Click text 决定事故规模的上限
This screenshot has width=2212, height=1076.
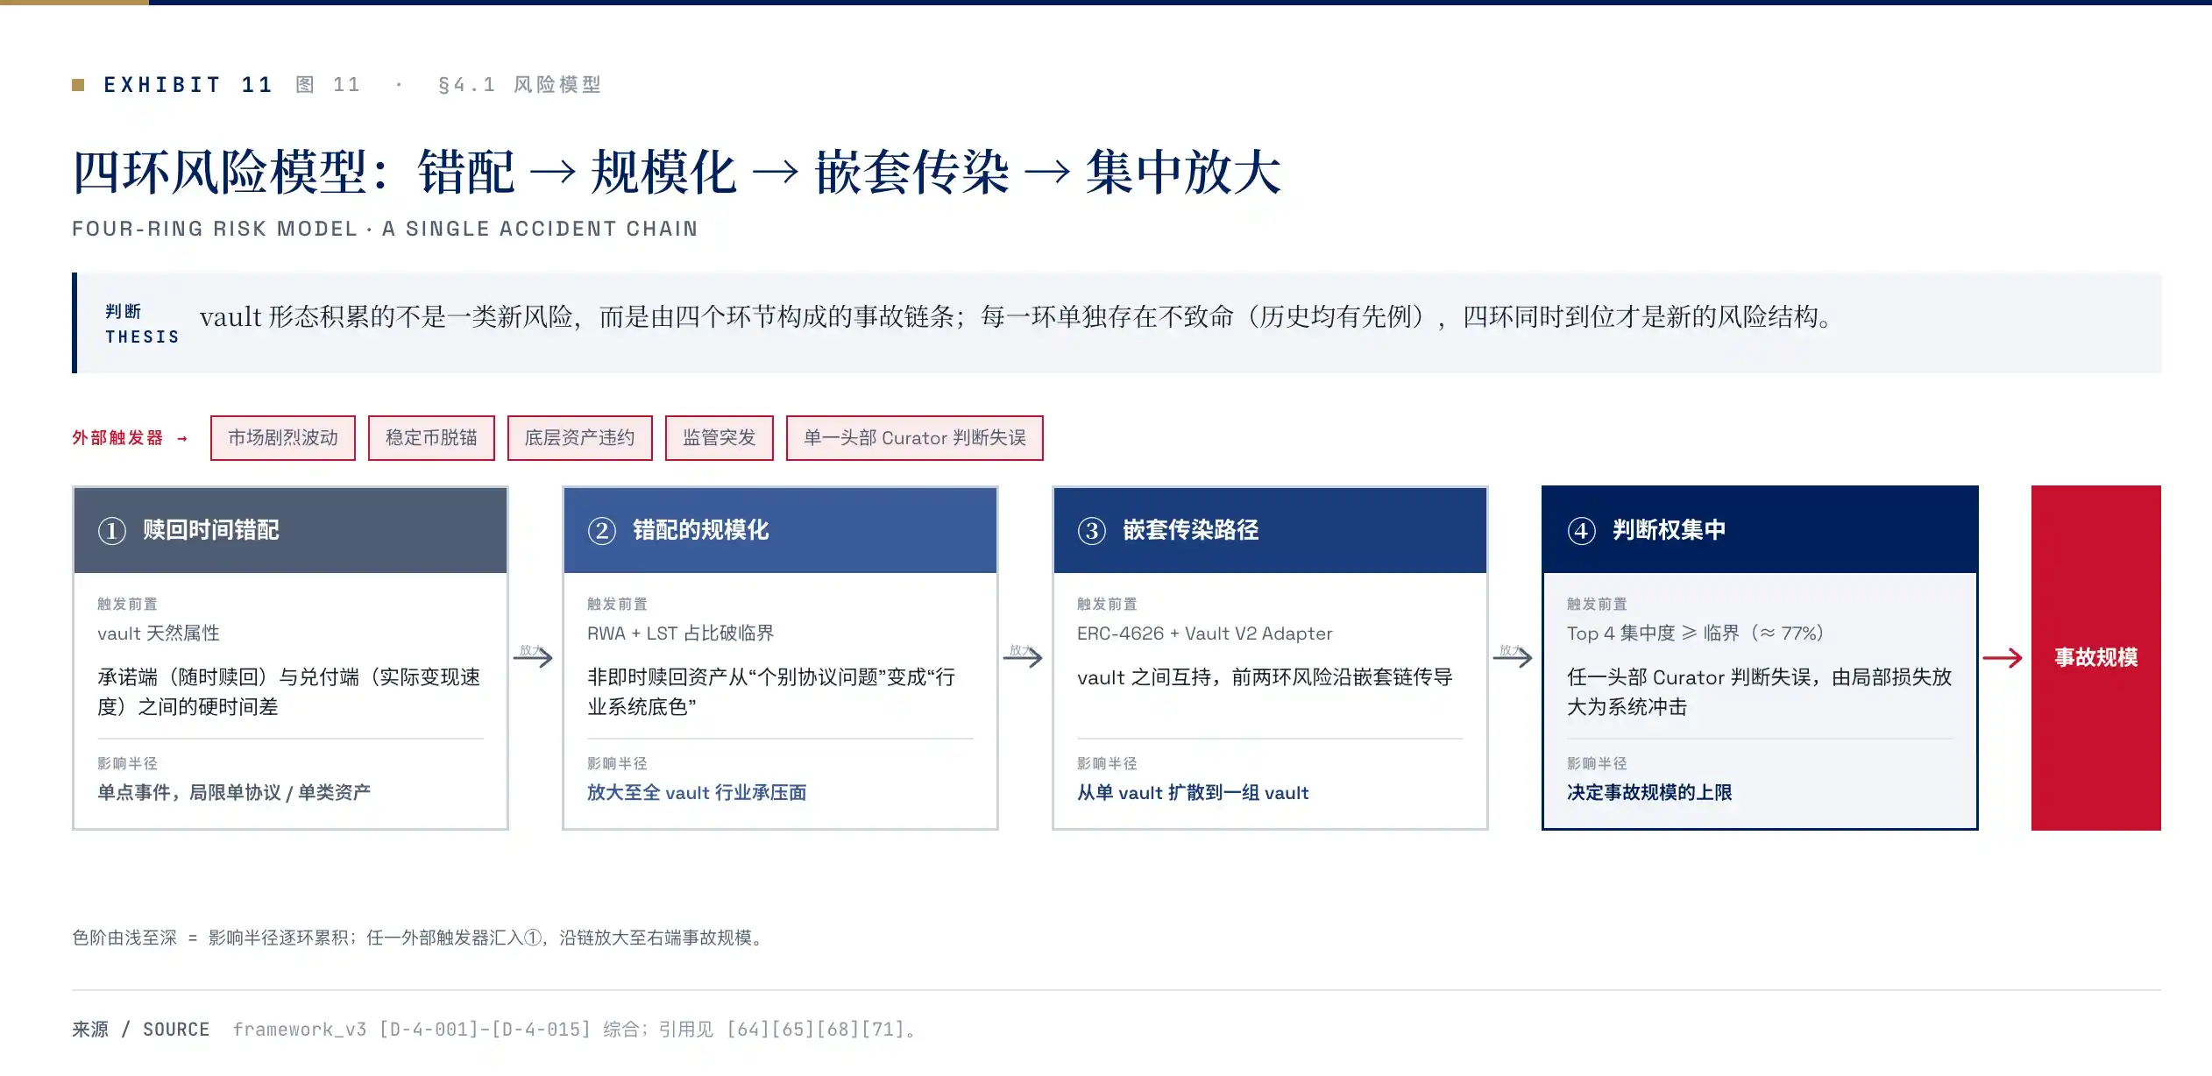coord(1649,793)
